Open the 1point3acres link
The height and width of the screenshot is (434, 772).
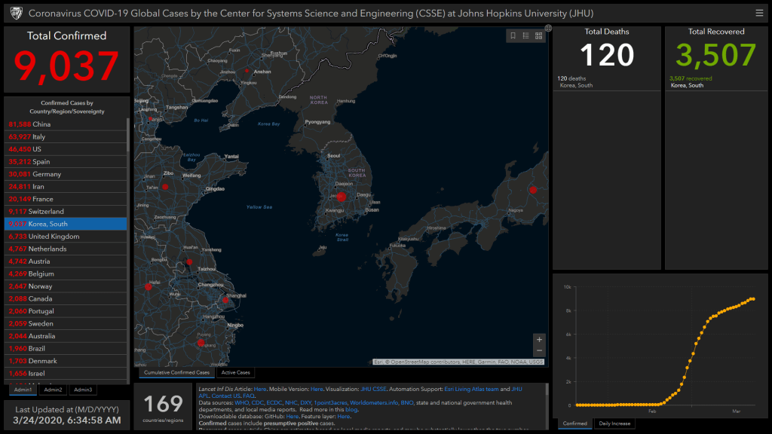pos(330,403)
